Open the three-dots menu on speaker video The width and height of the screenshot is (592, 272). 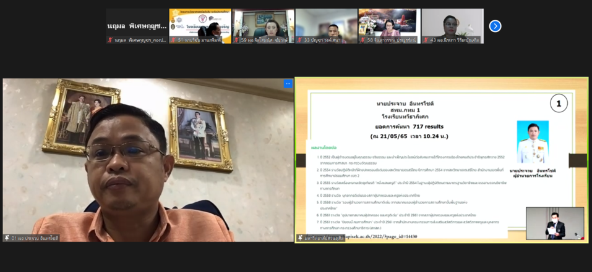288,84
